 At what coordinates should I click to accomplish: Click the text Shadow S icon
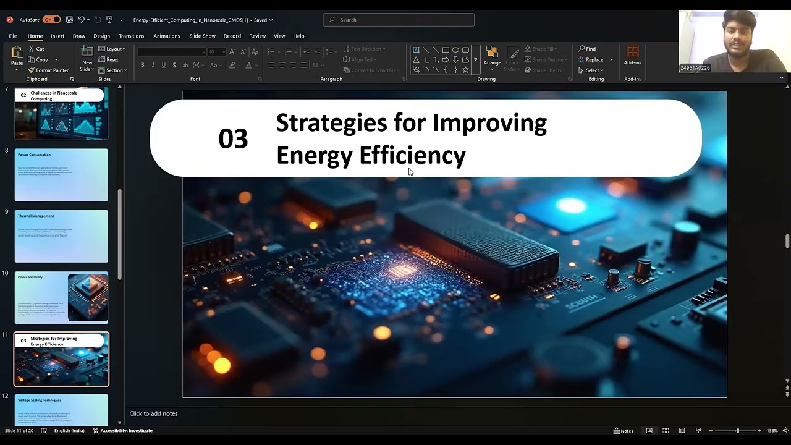click(174, 65)
